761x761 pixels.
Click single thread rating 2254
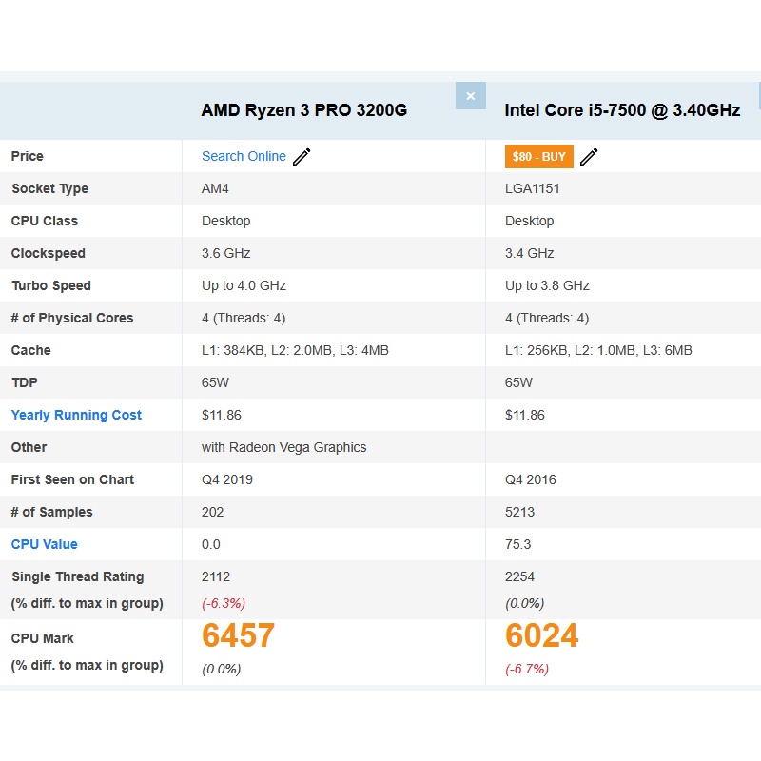519,576
